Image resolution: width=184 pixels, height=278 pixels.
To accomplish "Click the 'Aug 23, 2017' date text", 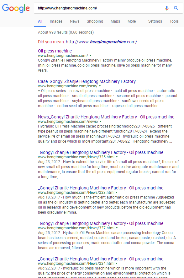I will click(49, 162).
